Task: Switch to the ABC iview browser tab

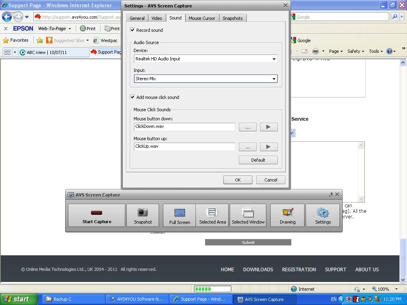Action: click(54, 52)
